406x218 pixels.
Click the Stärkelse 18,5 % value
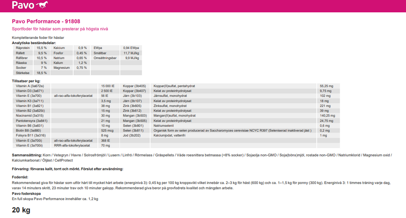[x=42, y=73]
